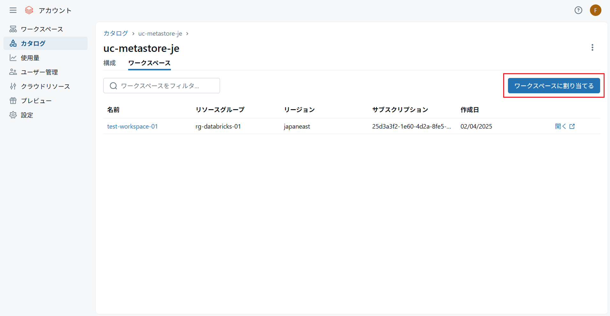The height and width of the screenshot is (316, 610).
Task: Go to ワークスペース in sidebar
Action: [x=46, y=29]
